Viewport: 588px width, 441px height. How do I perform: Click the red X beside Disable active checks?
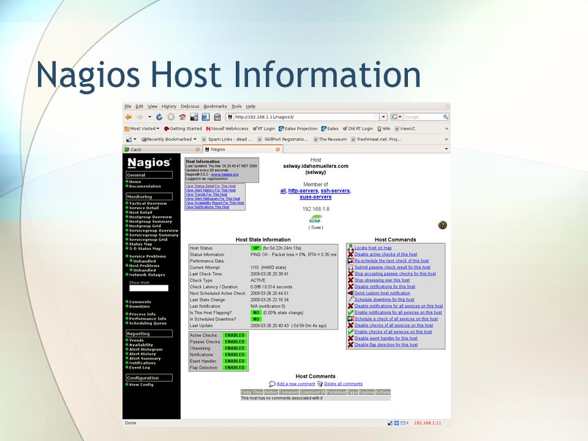(x=350, y=254)
